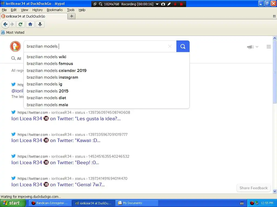Screen dimensions: 277x207
Task: Open the Windows start menu
Action: 13,203
